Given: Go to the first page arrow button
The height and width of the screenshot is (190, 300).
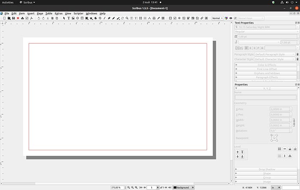Looking at the screenshot, I should pos(141,187).
